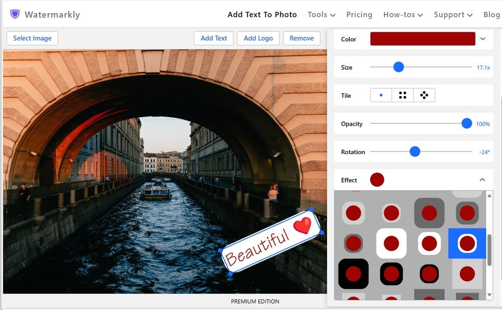Click the Select Image button
This screenshot has width=502, height=310.
[32, 38]
